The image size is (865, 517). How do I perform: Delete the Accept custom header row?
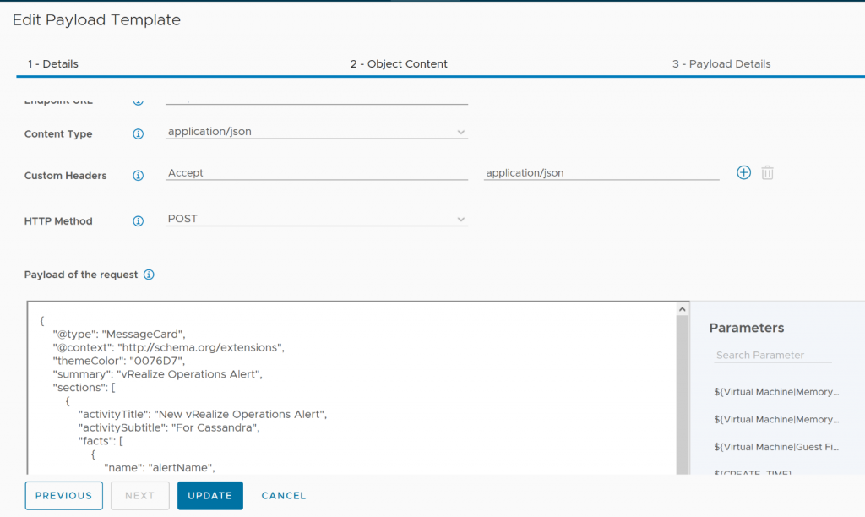pos(767,172)
